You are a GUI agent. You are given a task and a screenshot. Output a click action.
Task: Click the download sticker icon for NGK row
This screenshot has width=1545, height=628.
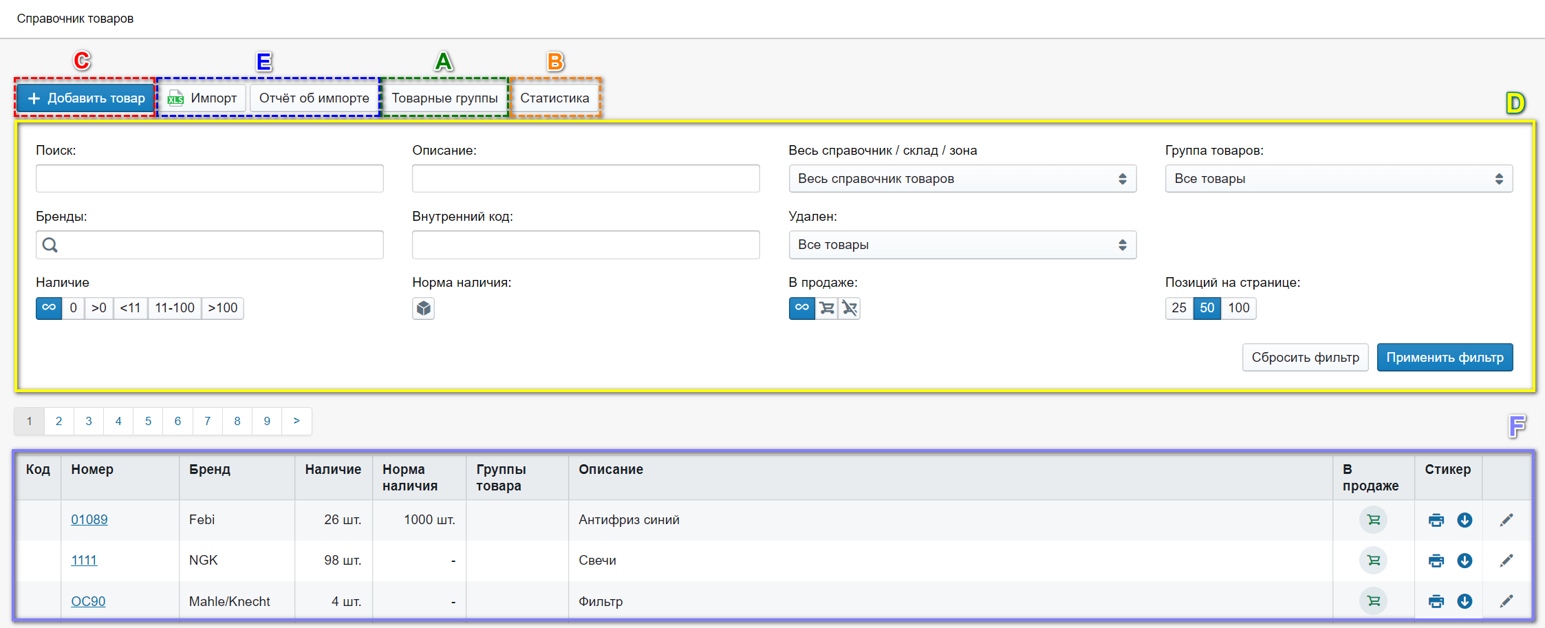(x=1465, y=561)
